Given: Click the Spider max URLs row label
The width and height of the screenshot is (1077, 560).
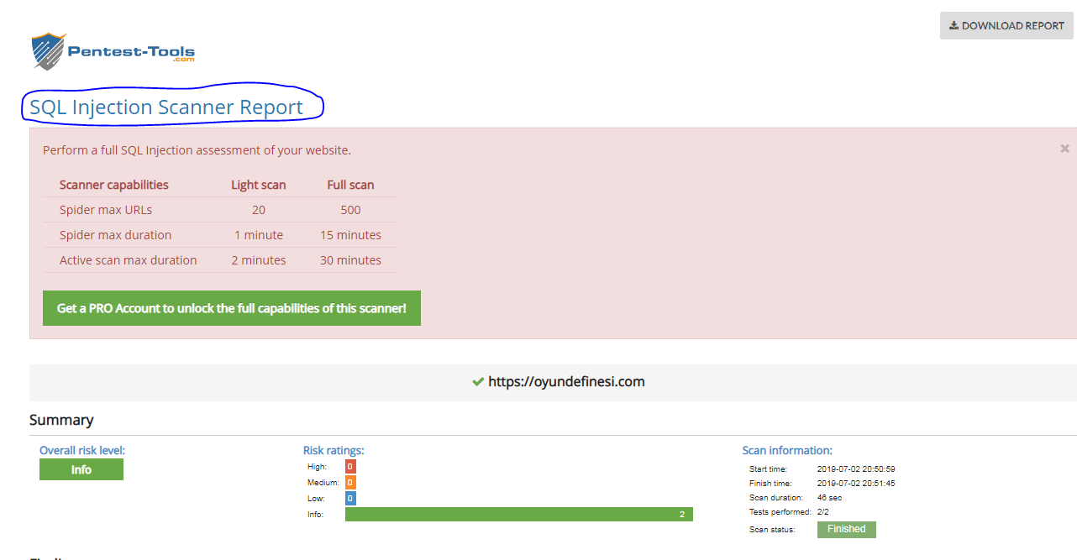Looking at the screenshot, I should pos(106,210).
